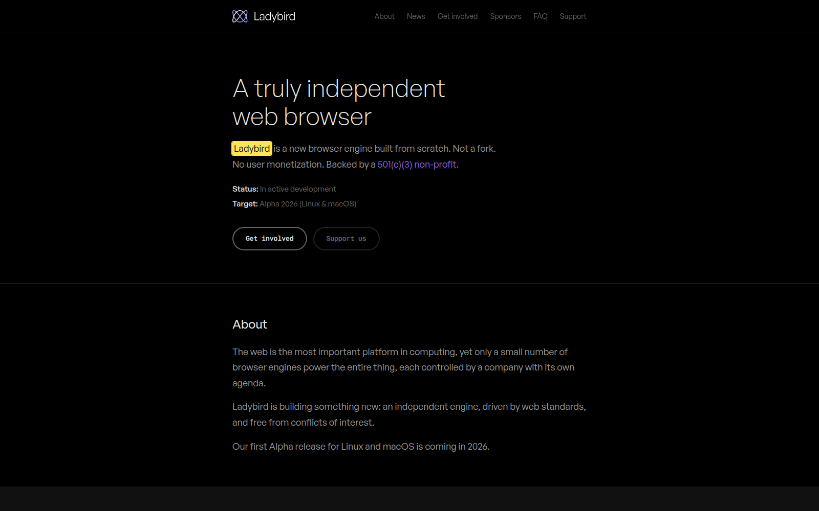819x511 pixels.
Task: Click "No user monetization." text
Action: [278, 165]
